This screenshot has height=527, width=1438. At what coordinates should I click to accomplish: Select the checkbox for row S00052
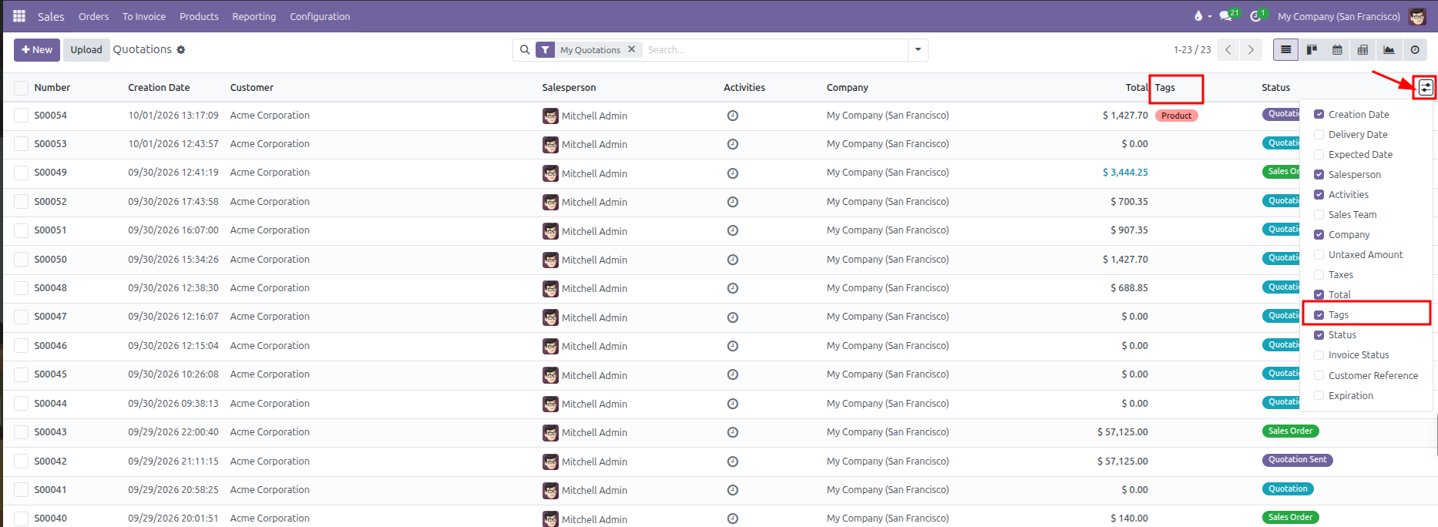point(22,202)
